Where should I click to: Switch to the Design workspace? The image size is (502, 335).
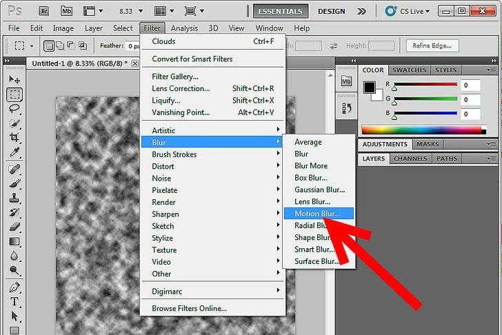click(x=332, y=11)
